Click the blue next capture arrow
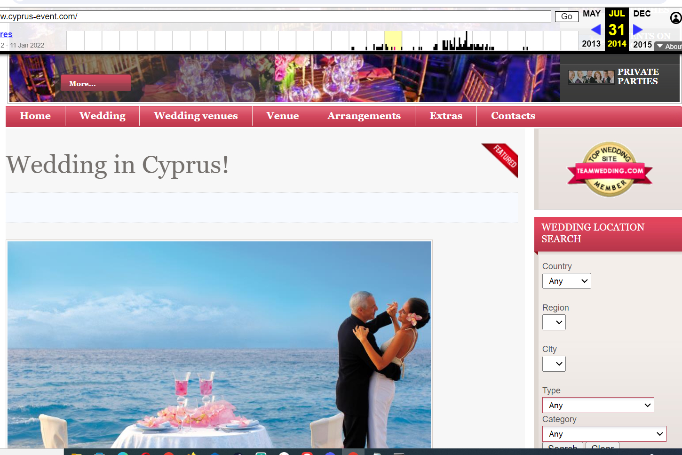Screen dimensions: 682x455 pyautogui.click(x=638, y=30)
